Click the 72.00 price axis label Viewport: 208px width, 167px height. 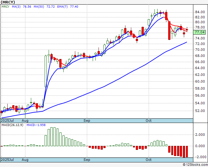[x=200, y=44]
